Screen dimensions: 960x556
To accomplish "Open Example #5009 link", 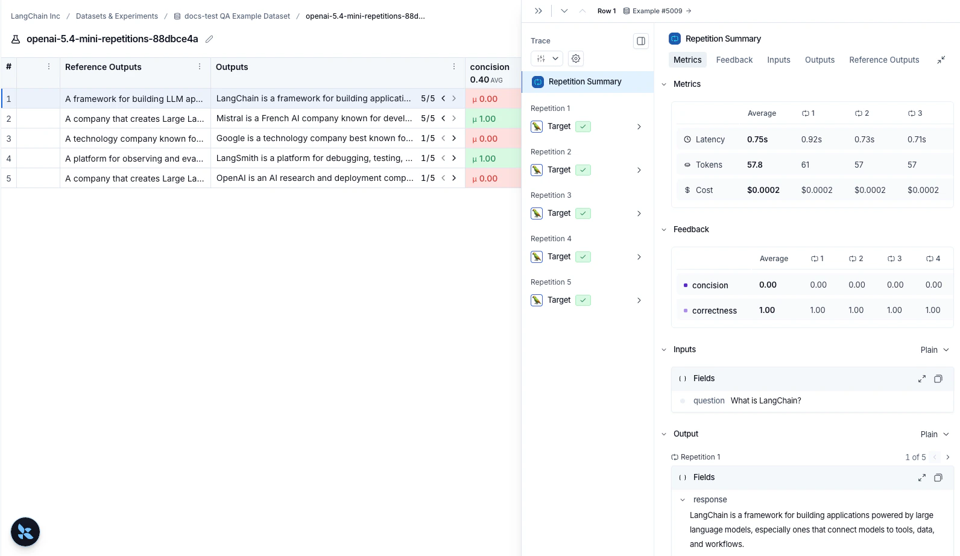I will (x=657, y=11).
